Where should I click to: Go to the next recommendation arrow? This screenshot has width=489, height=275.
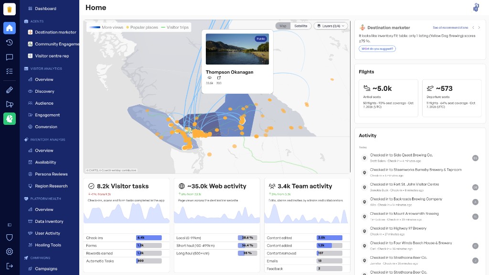(479, 28)
